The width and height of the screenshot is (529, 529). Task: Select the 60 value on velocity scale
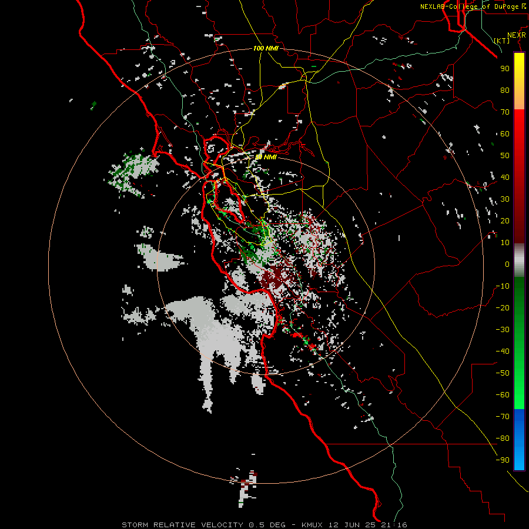pyautogui.click(x=505, y=134)
